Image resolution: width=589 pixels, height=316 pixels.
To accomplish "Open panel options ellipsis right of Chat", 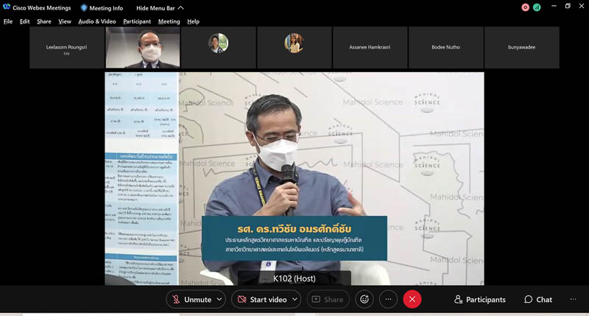I will [572, 299].
